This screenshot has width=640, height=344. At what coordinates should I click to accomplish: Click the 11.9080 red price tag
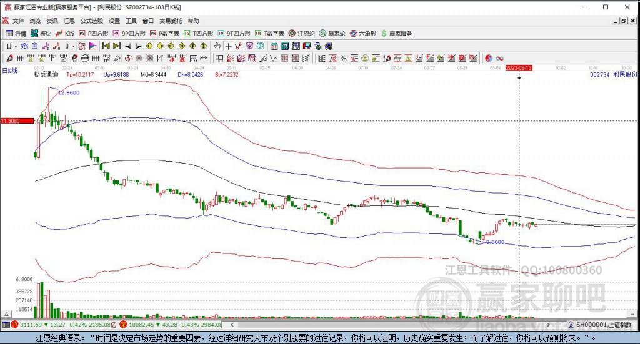(17, 120)
